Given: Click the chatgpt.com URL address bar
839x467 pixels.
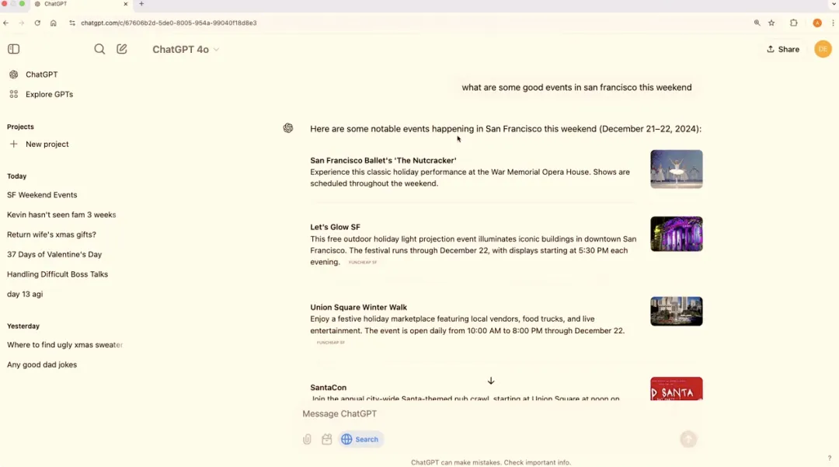Looking at the screenshot, I should (169, 23).
